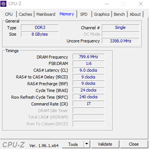
Task: Click the 1:6 FSB:DRAM ratio value
Action: (89, 63)
